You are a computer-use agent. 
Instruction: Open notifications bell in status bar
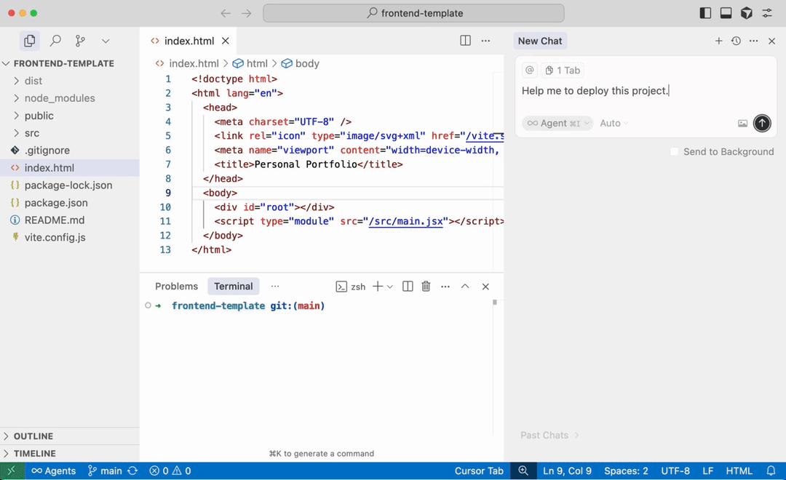tap(771, 471)
